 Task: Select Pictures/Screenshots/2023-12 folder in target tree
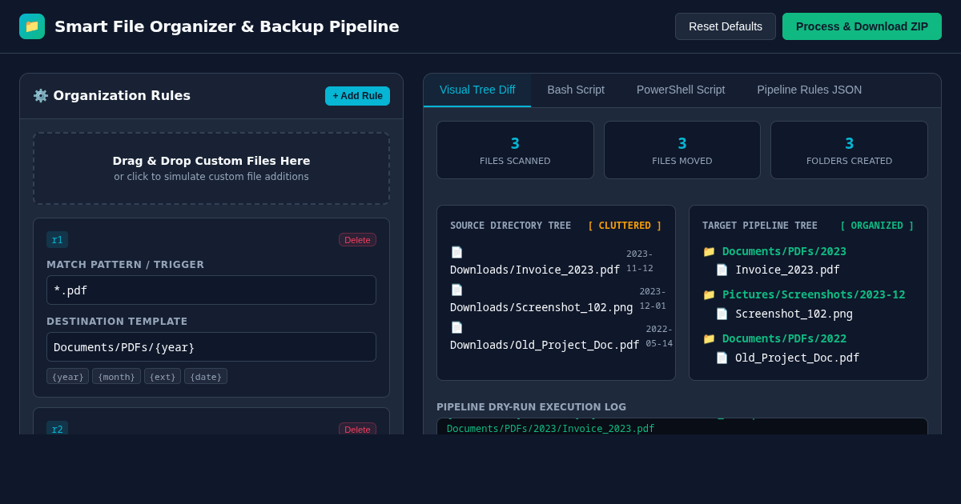814,294
